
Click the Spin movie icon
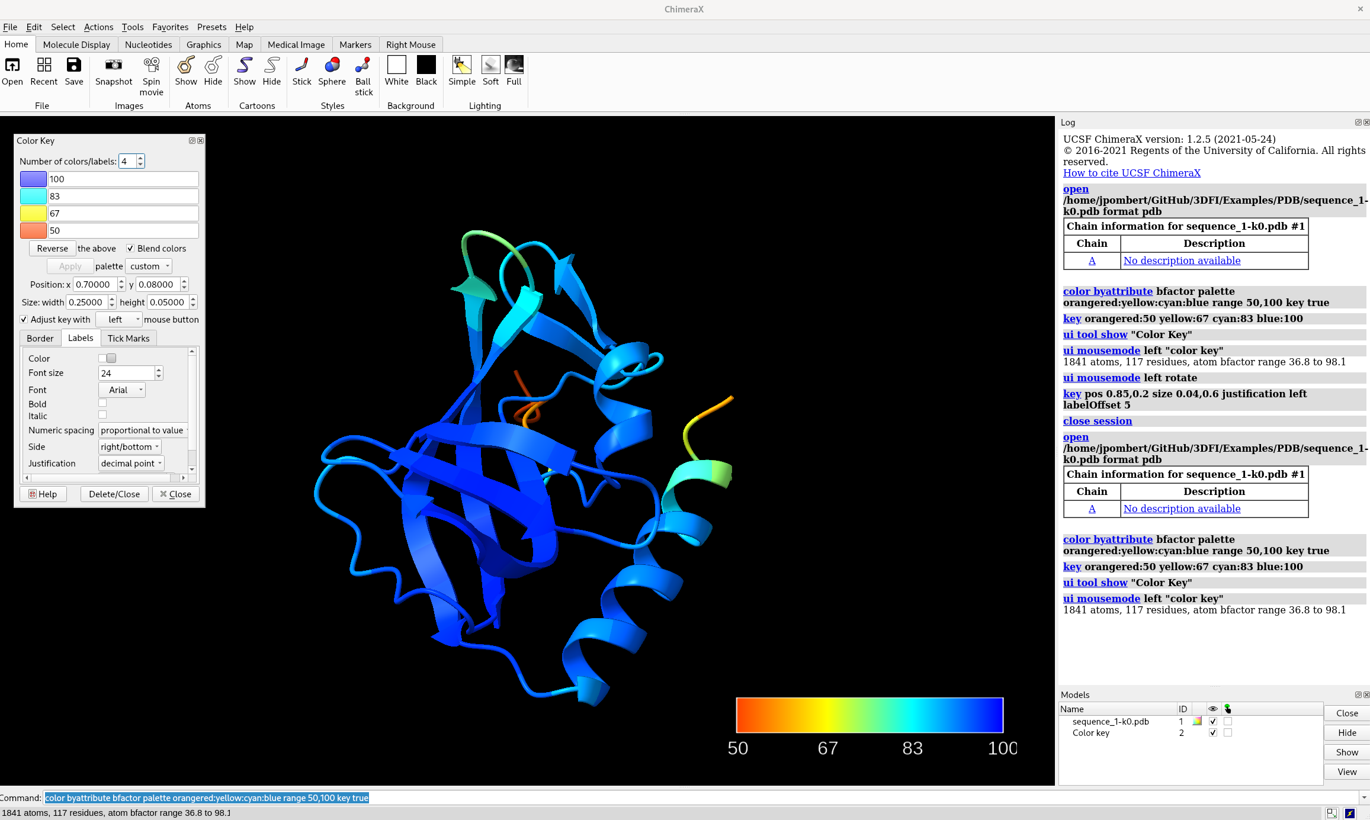pos(151,65)
